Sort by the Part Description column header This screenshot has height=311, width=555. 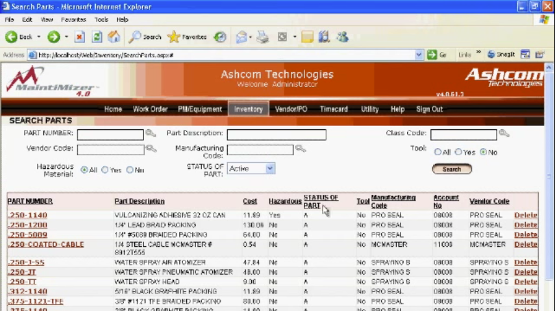click(140, 201)
